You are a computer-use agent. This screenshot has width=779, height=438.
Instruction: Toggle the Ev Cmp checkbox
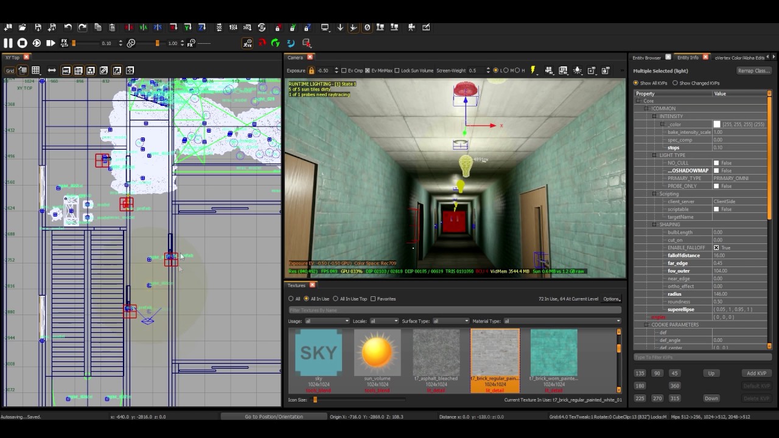click(x=344, y=71)
